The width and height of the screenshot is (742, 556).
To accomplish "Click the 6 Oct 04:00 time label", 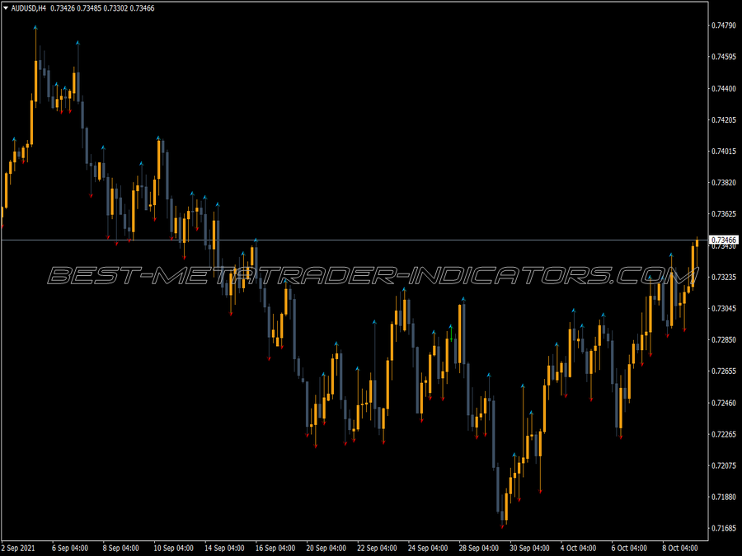I will pos(629,549).
